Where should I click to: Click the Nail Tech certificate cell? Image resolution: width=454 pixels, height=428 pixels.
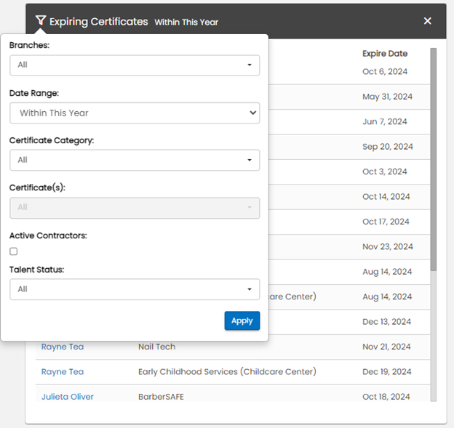(157, 347)
